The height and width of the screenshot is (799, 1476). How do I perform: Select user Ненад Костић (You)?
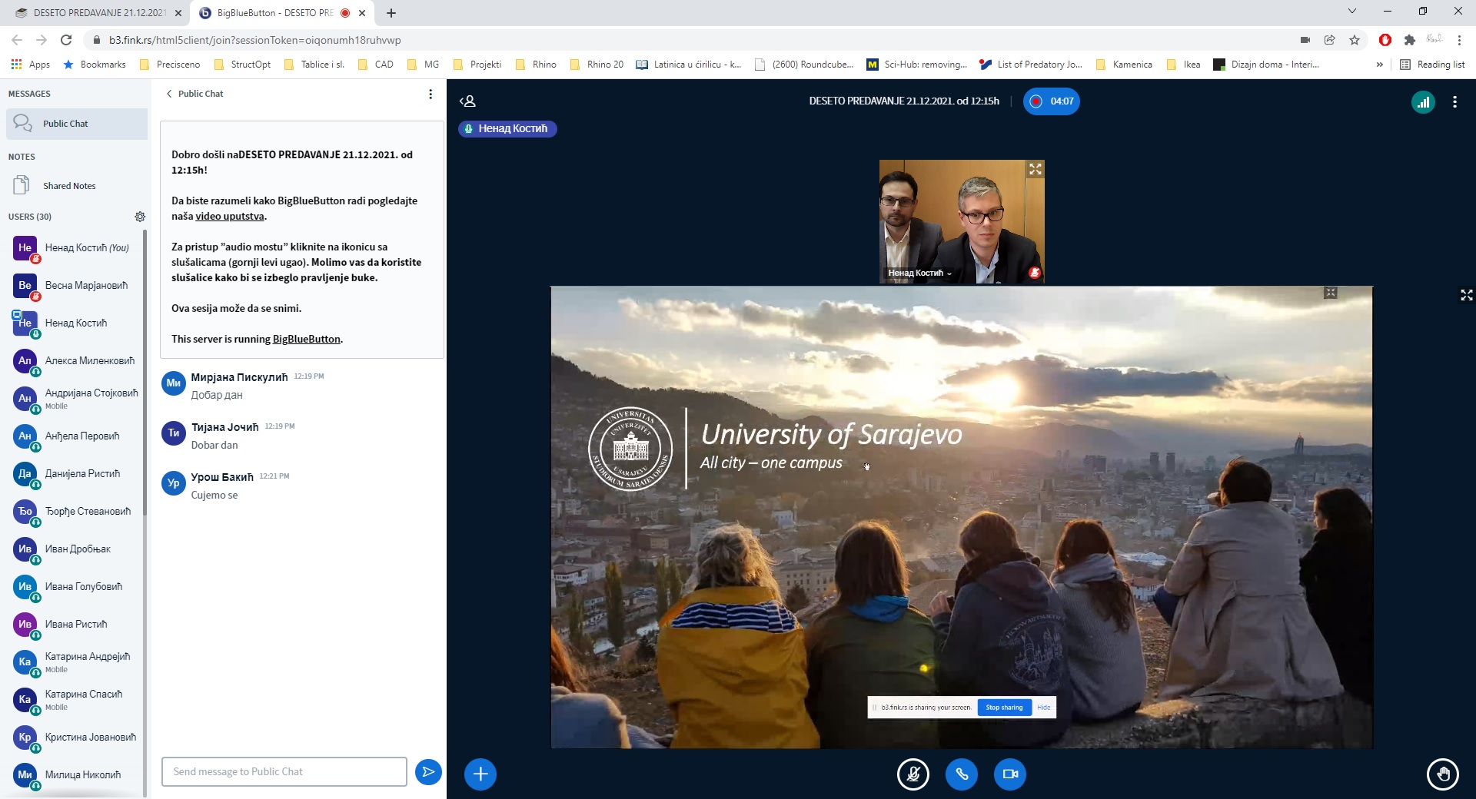(75, 247)
